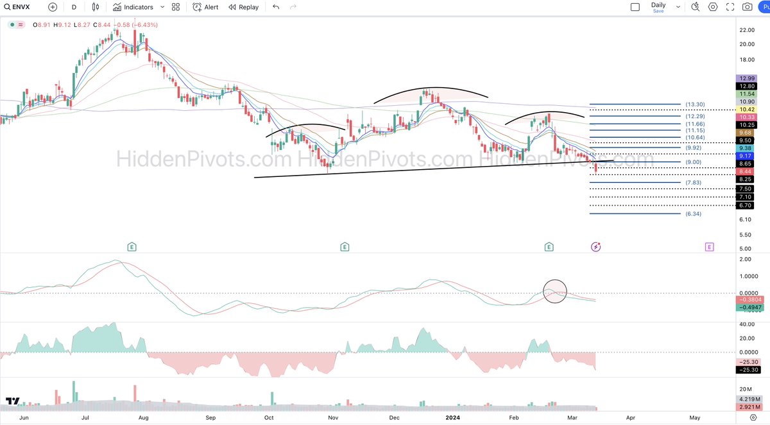
Task: Click the purple lightning event marker below the chart
Action: pyautogui.click(x=595, y=246)
